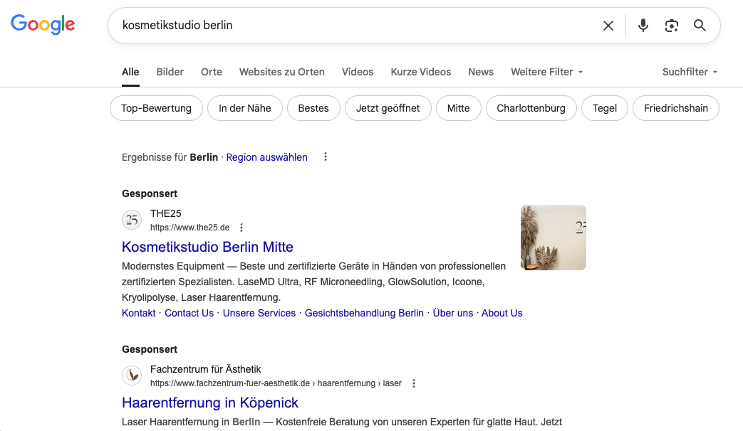Click the Ergebnisse für Berlin text
Screen dimensions: 743x431
click(170, 157)
